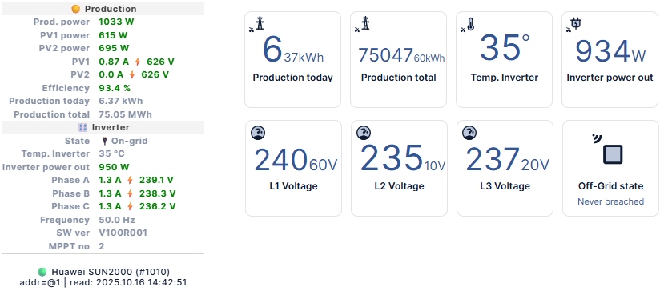This screenshot has height=303, width=668.
Task: Click the Production section header
Action: (103, 9)
